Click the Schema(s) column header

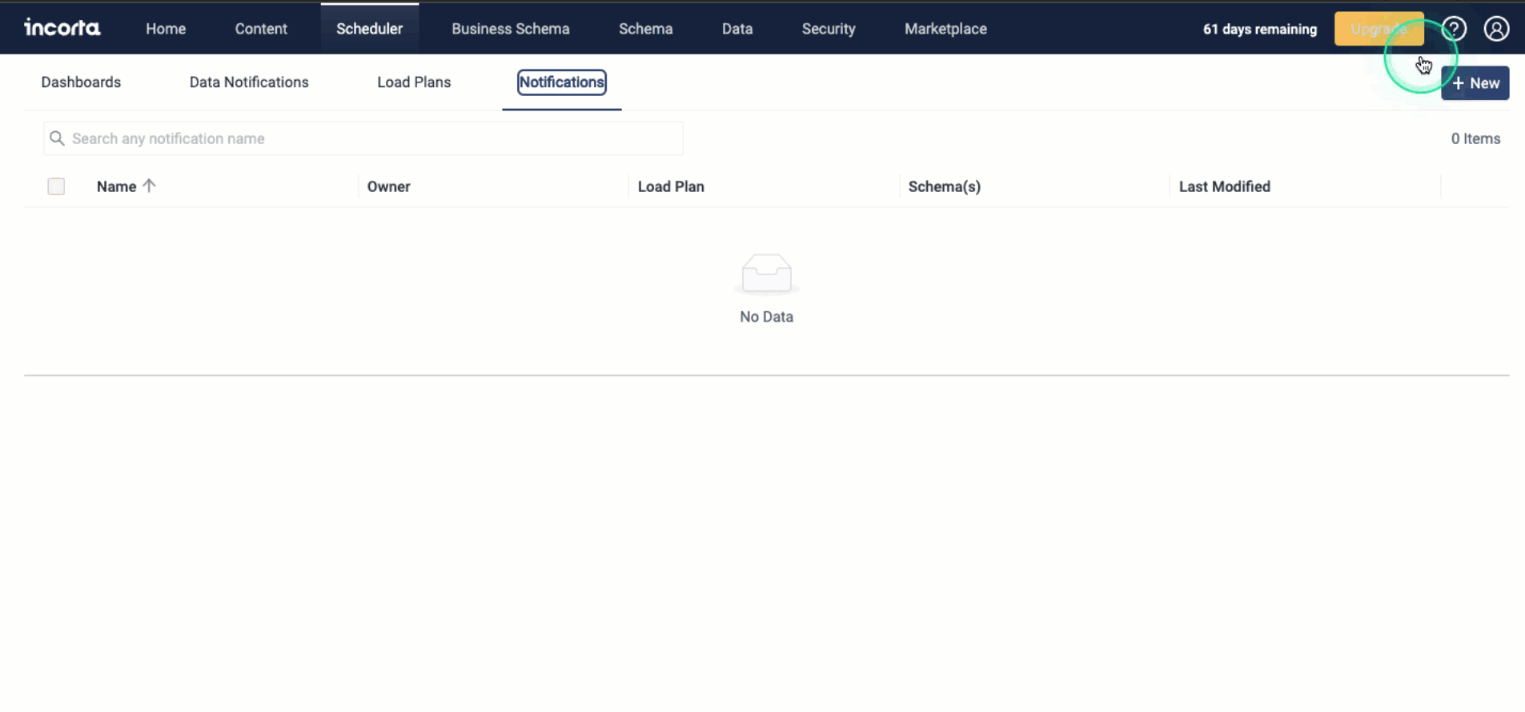[945, 186]
